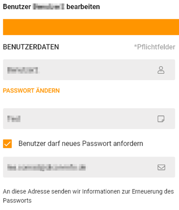Toggle the orange password request checkbox
This screenshot has width=179, height=210.
(8, 144)
